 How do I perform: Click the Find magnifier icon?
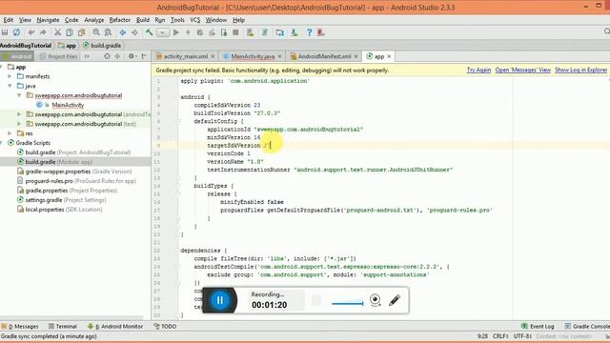(96, 32)
